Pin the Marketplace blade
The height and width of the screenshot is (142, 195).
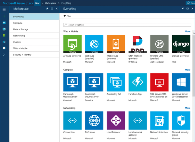click(47, 8)
